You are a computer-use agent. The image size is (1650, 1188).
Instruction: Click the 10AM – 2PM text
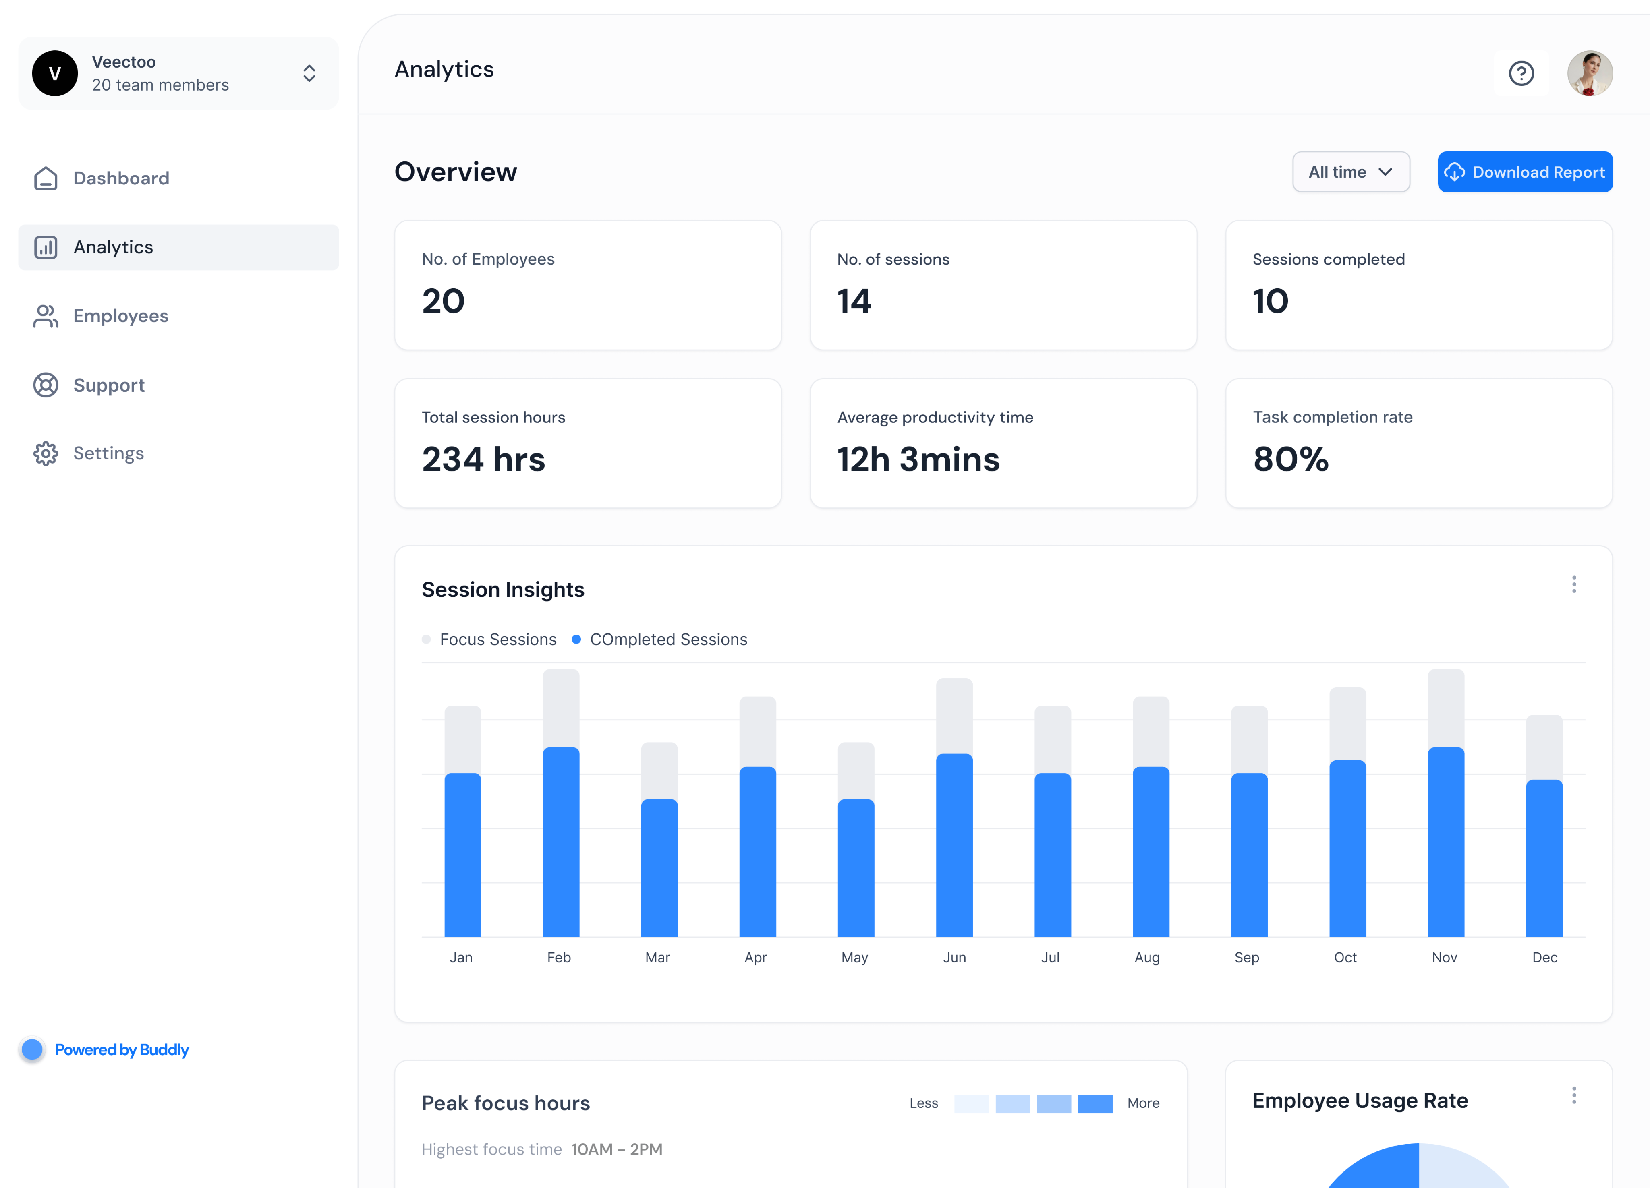[x=617, y=1149]
